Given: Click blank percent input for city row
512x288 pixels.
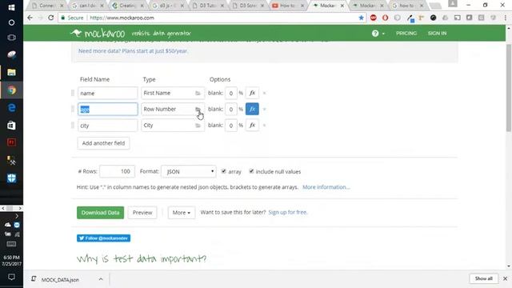Looking at the screenshot, I should pos(231,126).
